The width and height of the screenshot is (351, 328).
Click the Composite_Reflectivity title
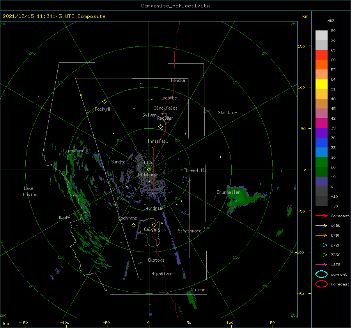175,6
